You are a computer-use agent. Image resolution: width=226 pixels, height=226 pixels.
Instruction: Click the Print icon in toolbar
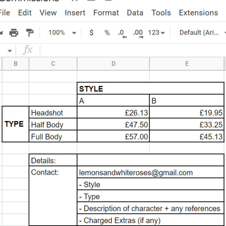click(x=14, y=32)
